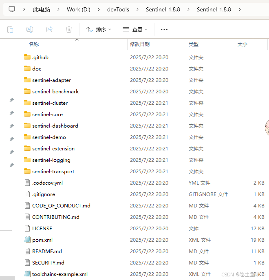Select the sentinel-transport folder icon

[x=27, y=172]
